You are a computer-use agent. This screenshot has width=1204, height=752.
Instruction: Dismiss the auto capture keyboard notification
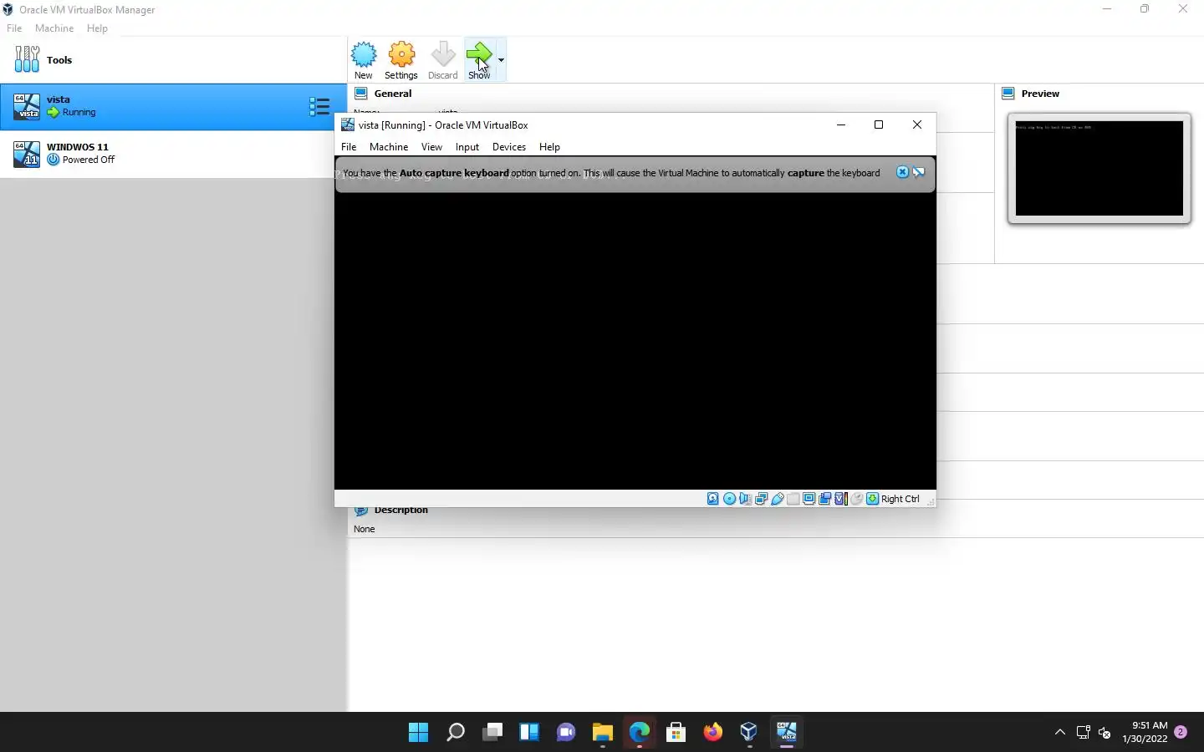(x=902, y=172)
